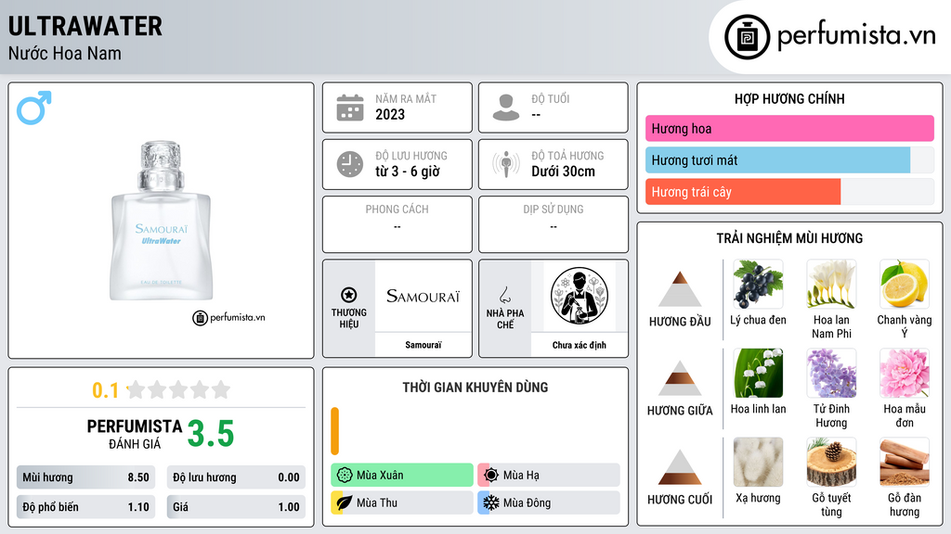
Task: Click the nose icon above Nhà pha chế
Action: (505, 295)
